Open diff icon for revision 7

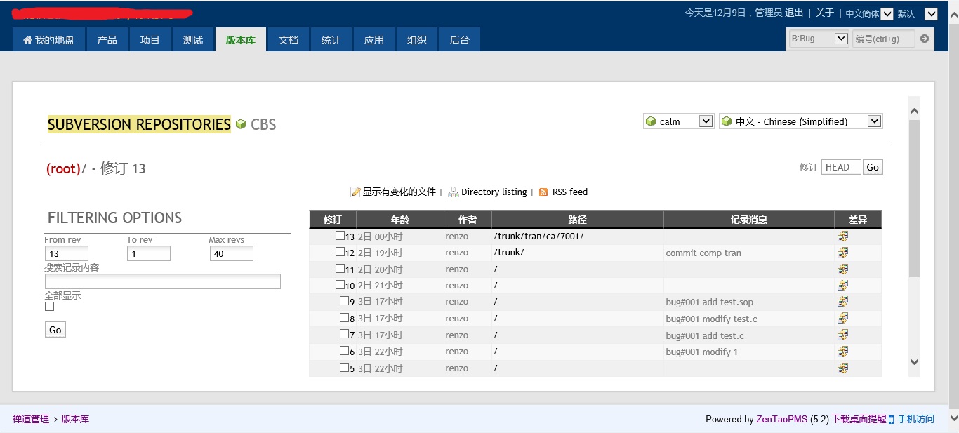tap(842, 335)
